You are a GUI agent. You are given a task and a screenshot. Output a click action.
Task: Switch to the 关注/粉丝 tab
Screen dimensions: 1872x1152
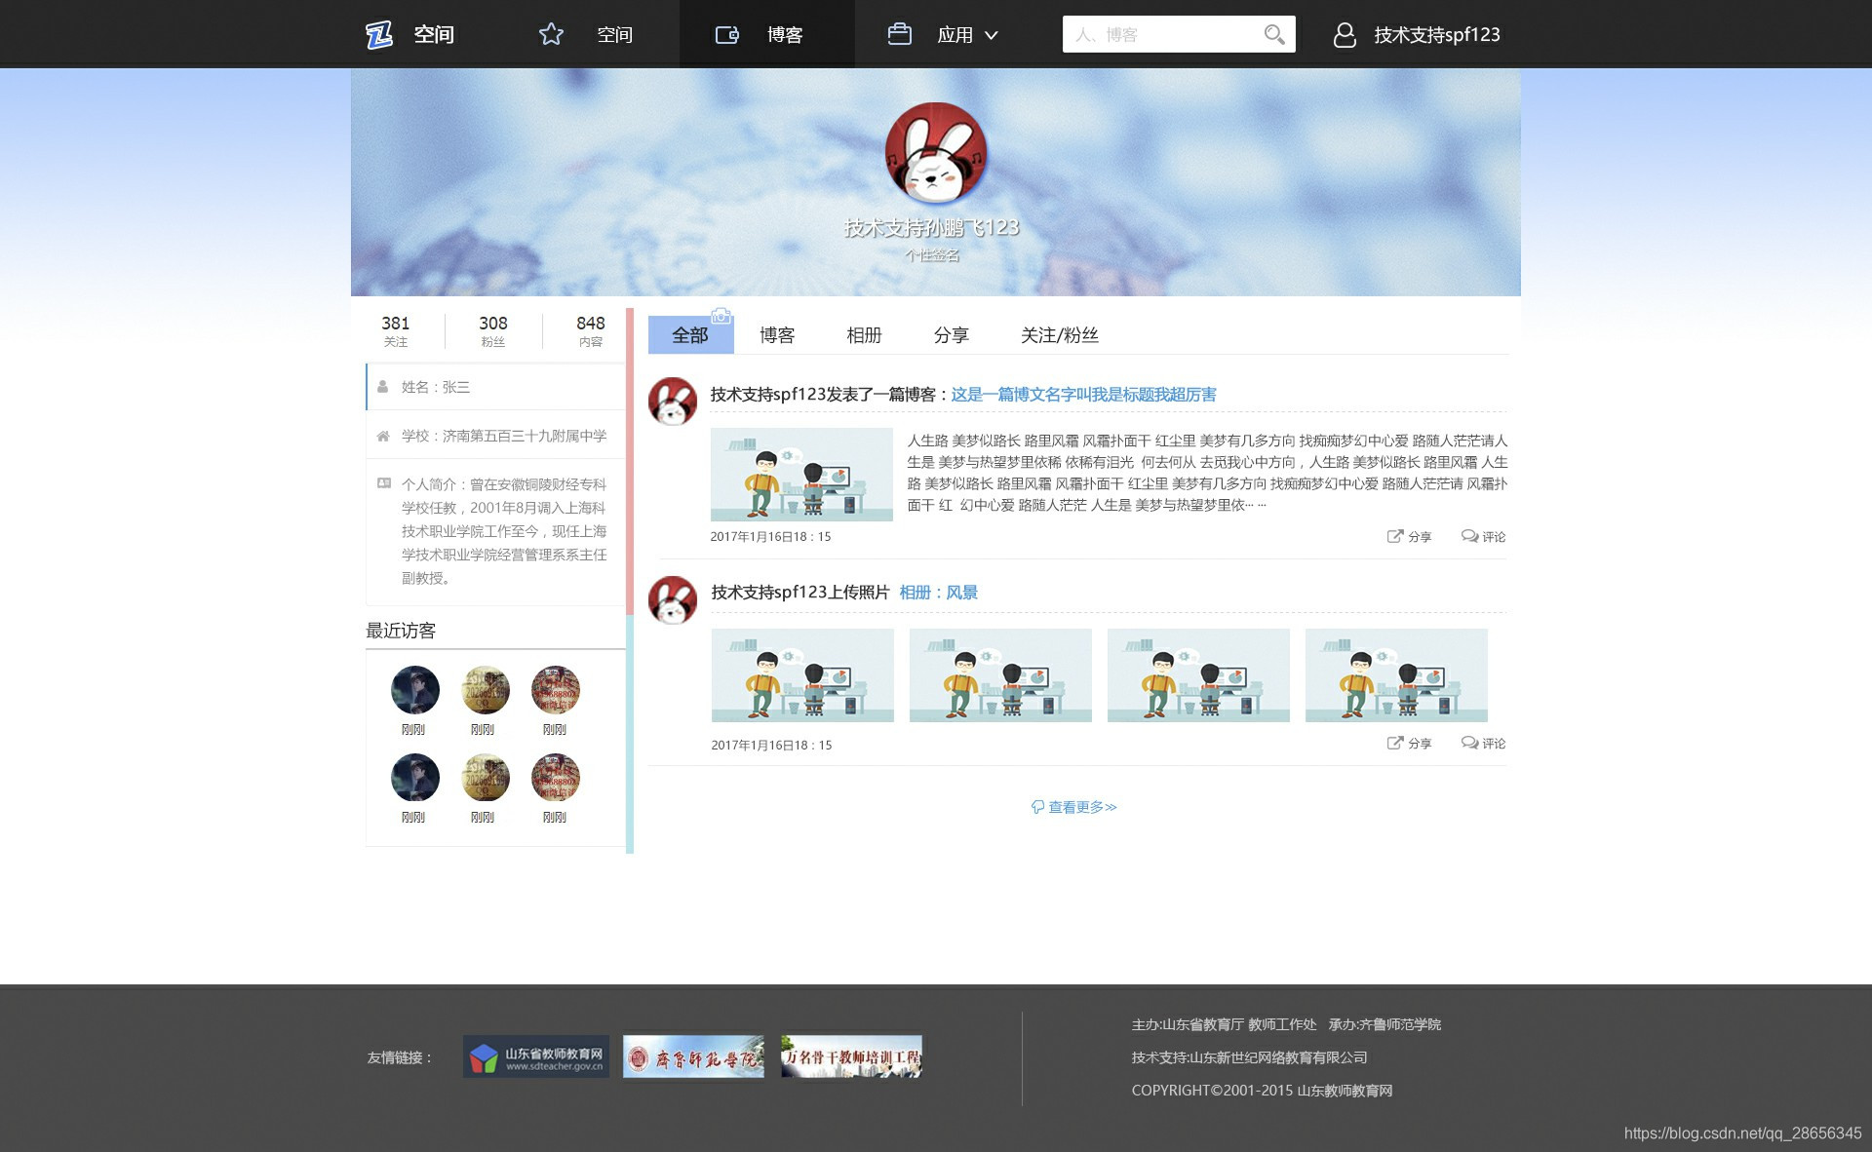coord(1059,335)
